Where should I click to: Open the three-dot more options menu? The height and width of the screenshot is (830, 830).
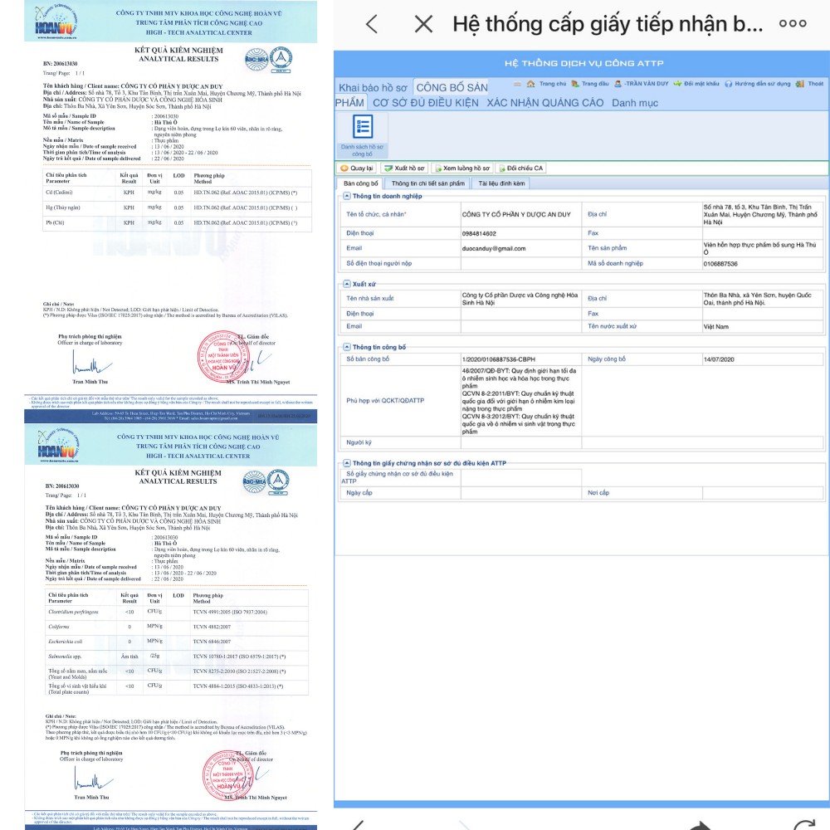pyautogui.click(x=793, y=24)
